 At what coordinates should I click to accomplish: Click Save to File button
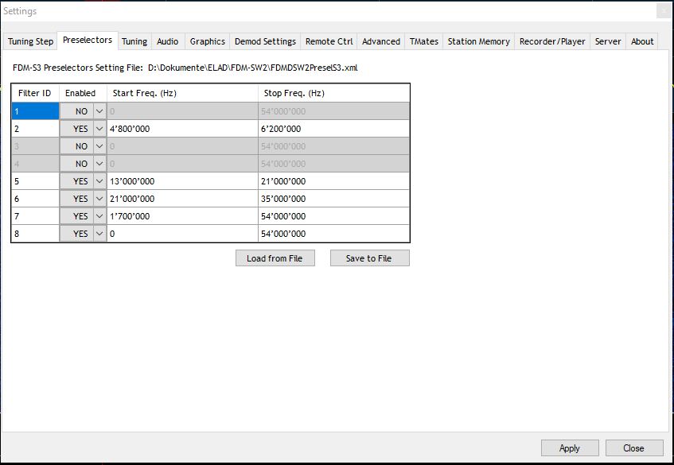coord(369,258)
